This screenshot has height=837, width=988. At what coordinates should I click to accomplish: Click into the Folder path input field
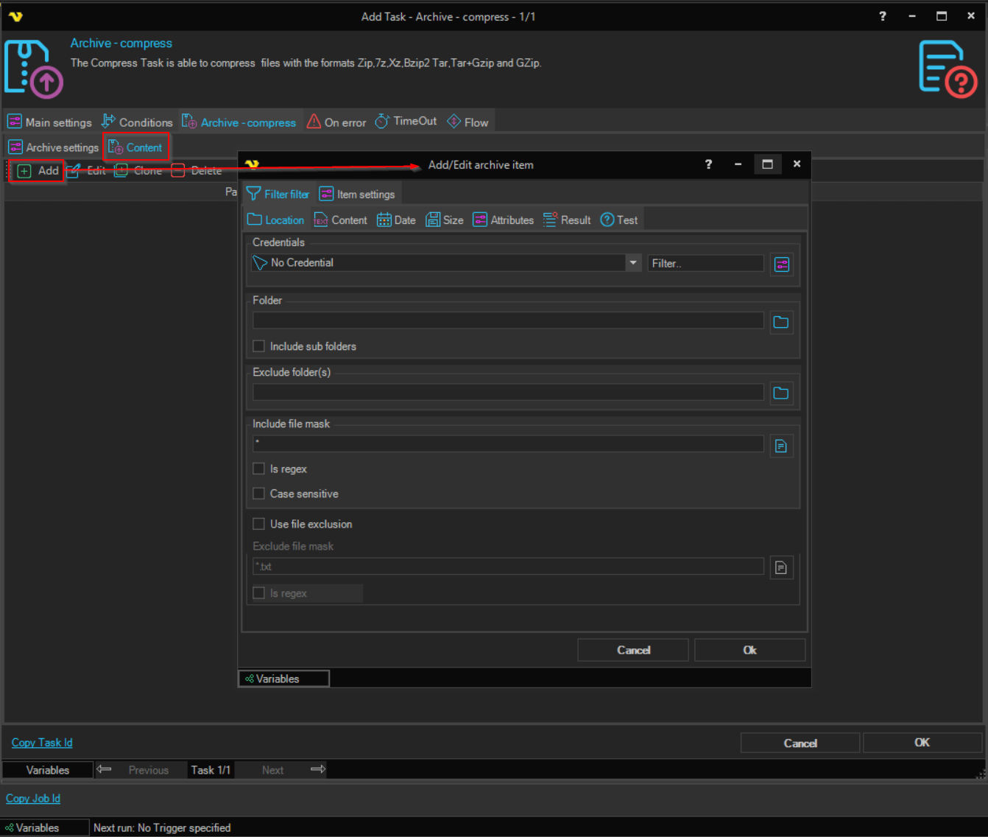coord(508,321)
